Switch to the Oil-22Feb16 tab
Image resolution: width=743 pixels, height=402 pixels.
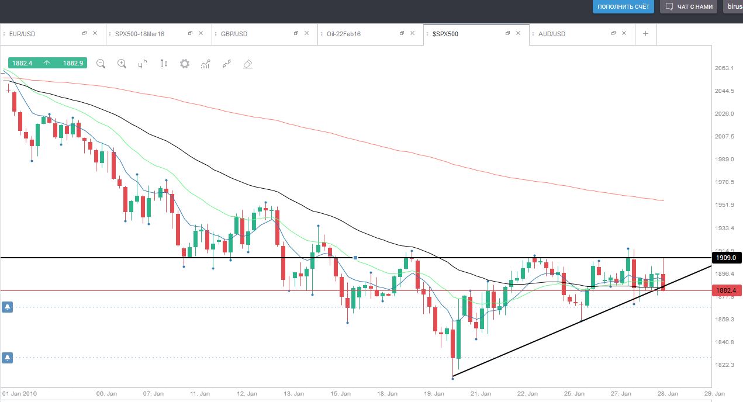tap(340, 34)
